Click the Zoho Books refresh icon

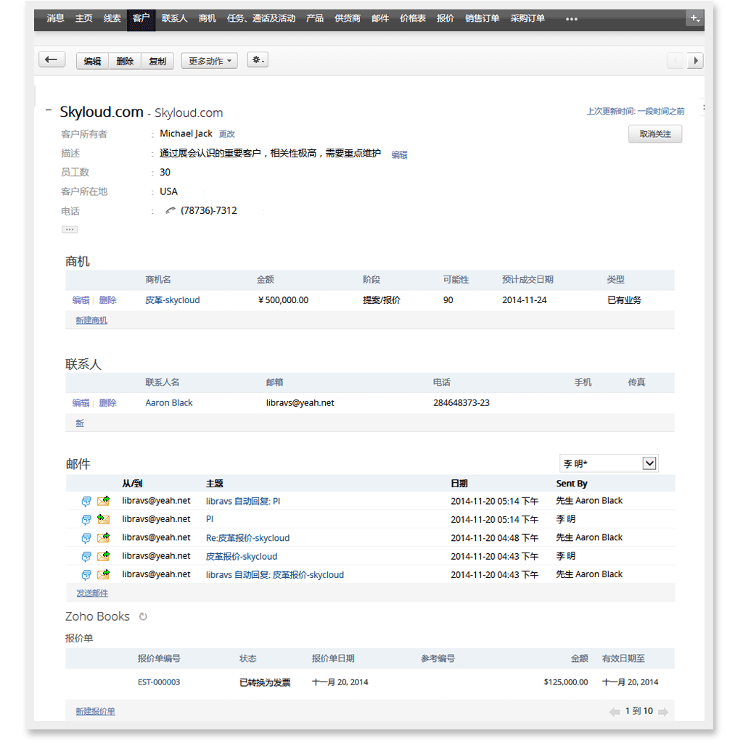143,617
